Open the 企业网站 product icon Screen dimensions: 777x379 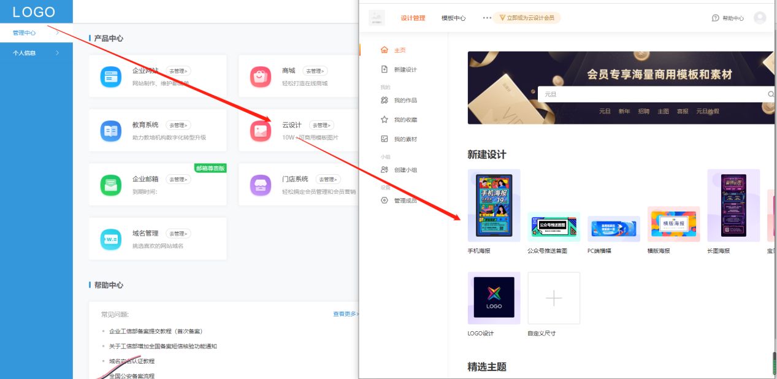[111, 77]
